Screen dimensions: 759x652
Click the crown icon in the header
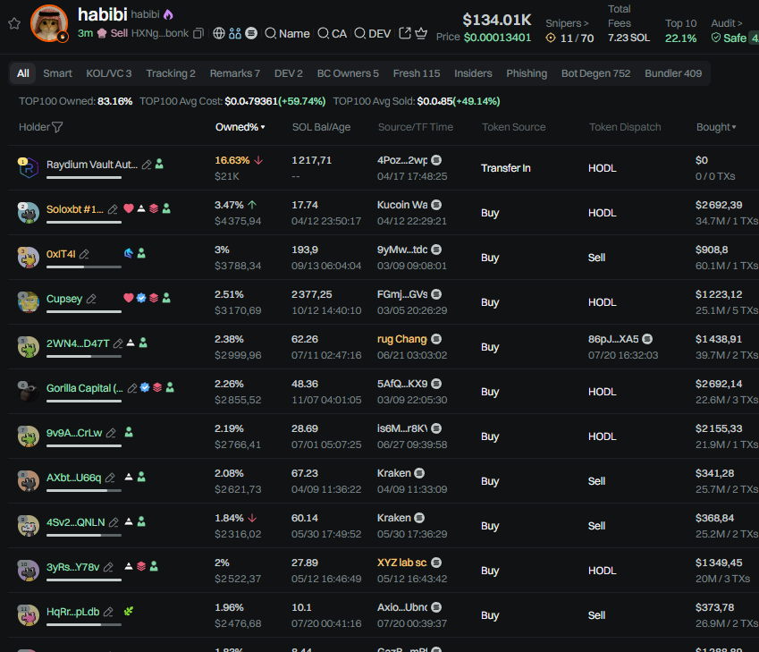(x=421, y=33)
